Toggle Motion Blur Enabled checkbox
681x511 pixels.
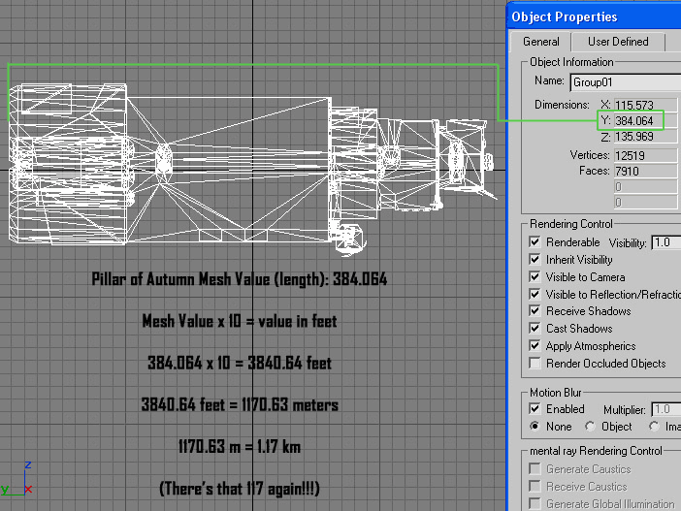pyautogui.click(x=535, y=409)
